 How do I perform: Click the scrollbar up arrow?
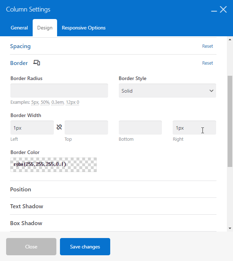(x=230, y=39)
